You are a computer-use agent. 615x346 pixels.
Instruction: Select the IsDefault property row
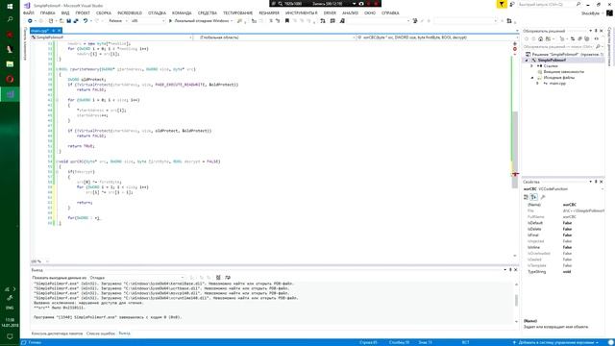click(563, 223)
